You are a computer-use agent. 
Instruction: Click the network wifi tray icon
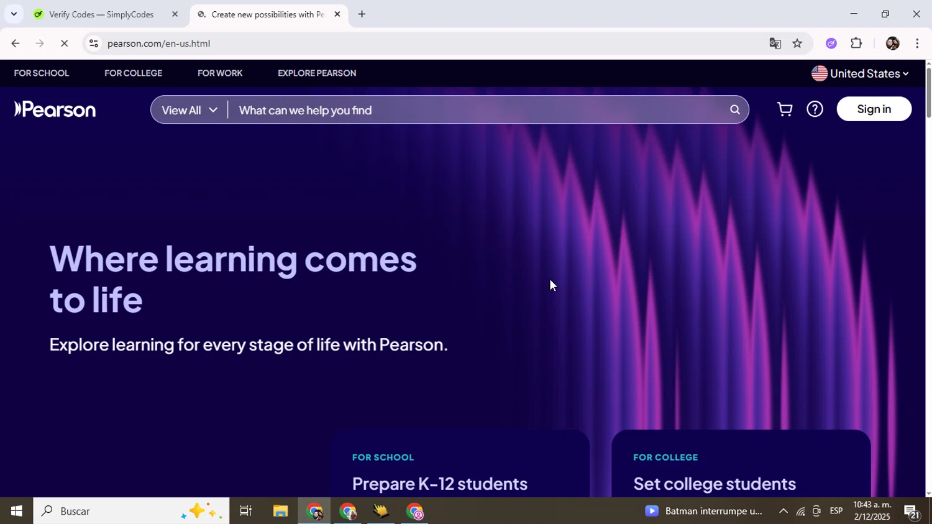[x=800, y=512]
